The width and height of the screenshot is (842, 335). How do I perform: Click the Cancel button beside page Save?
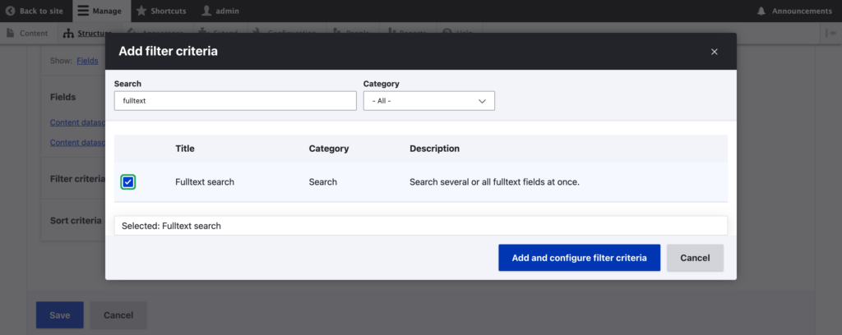tap(118, 315)
